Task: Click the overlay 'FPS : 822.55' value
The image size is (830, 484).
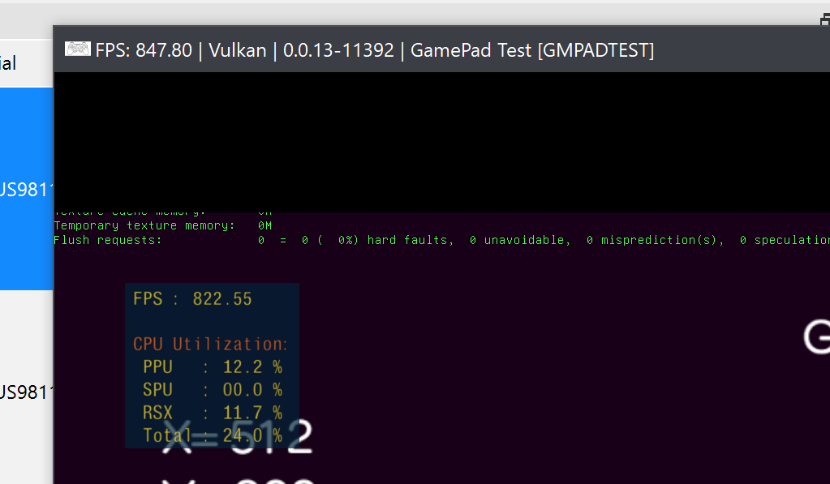Action: [192, 299]
